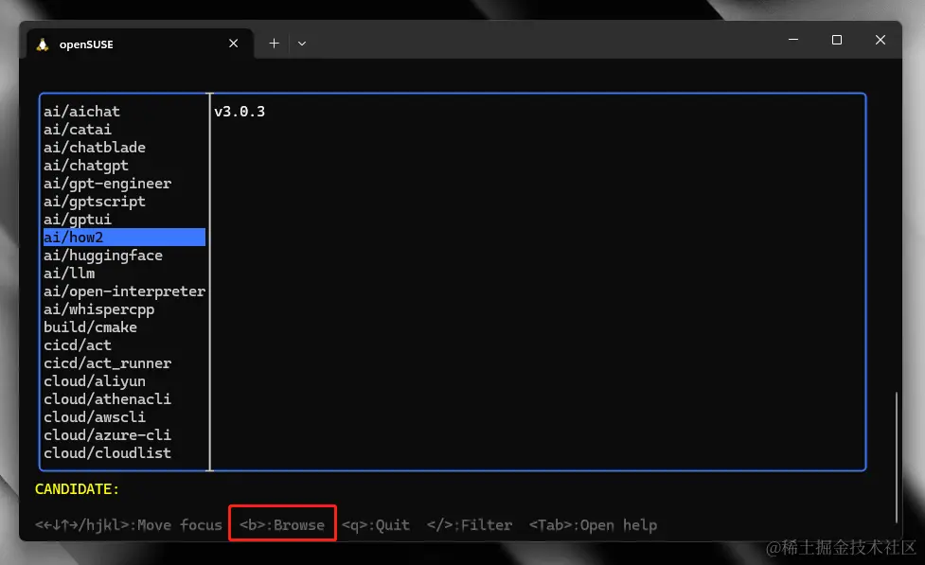Click the Open help shortcut hint
This screenshot has height=565, width=925.
pyautogui.click(x=592, y=524)
